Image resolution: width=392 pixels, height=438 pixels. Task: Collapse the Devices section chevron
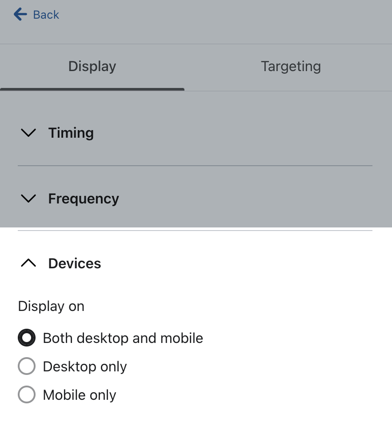click(x=28, y=263)
